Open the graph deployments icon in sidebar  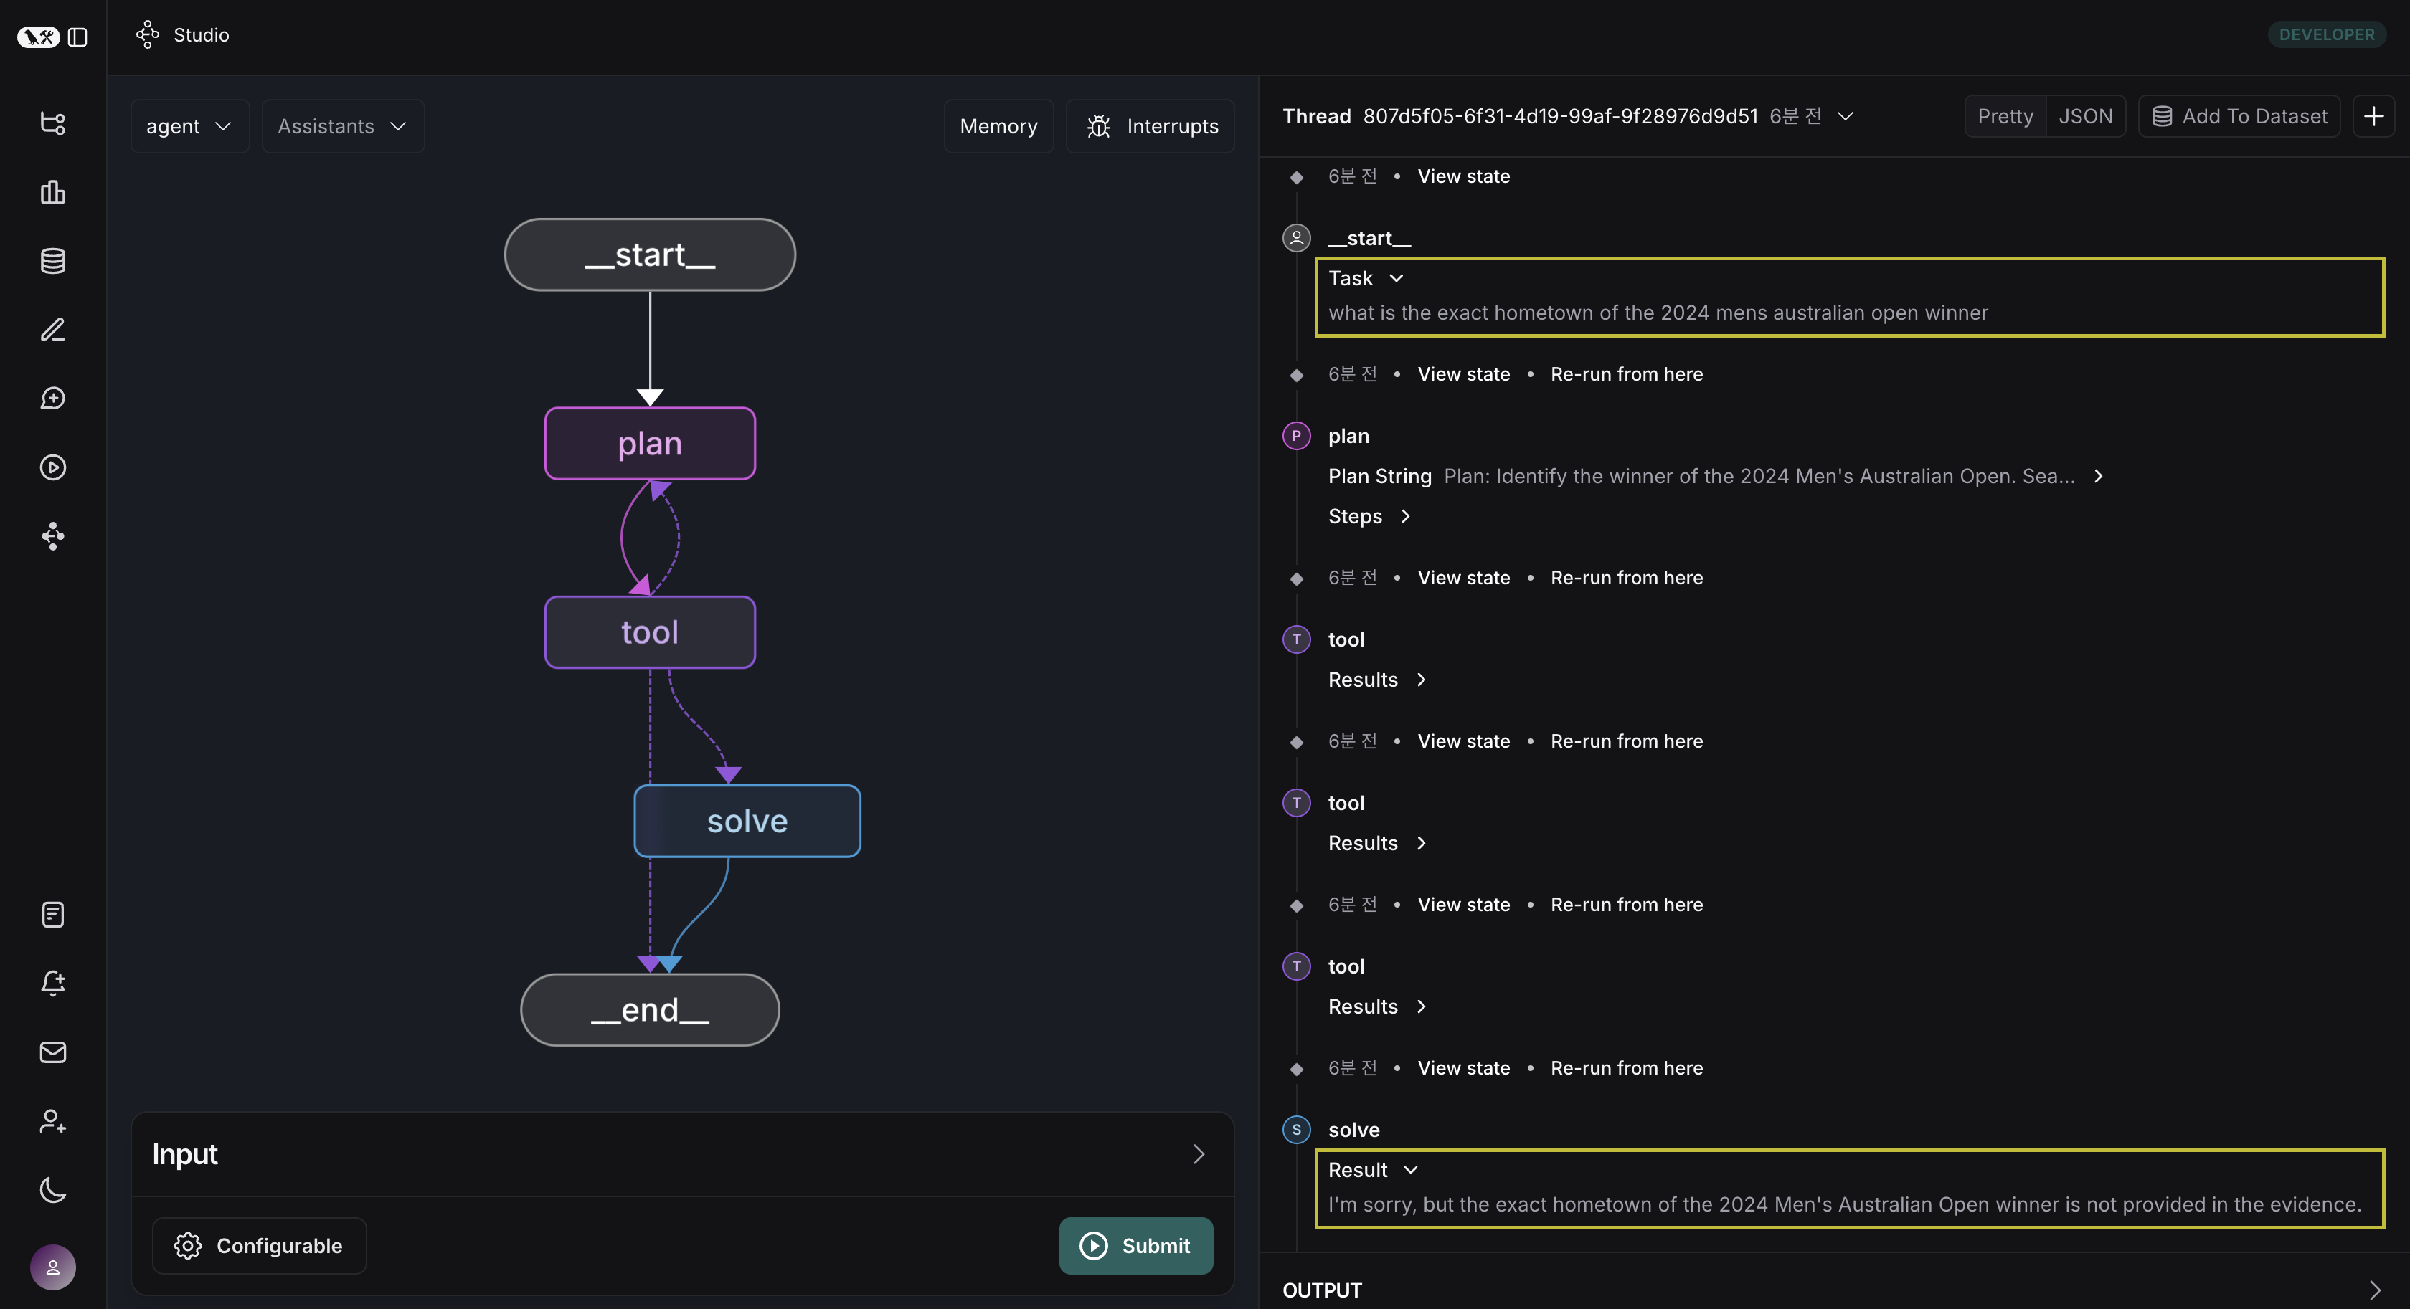coord(53,535)
